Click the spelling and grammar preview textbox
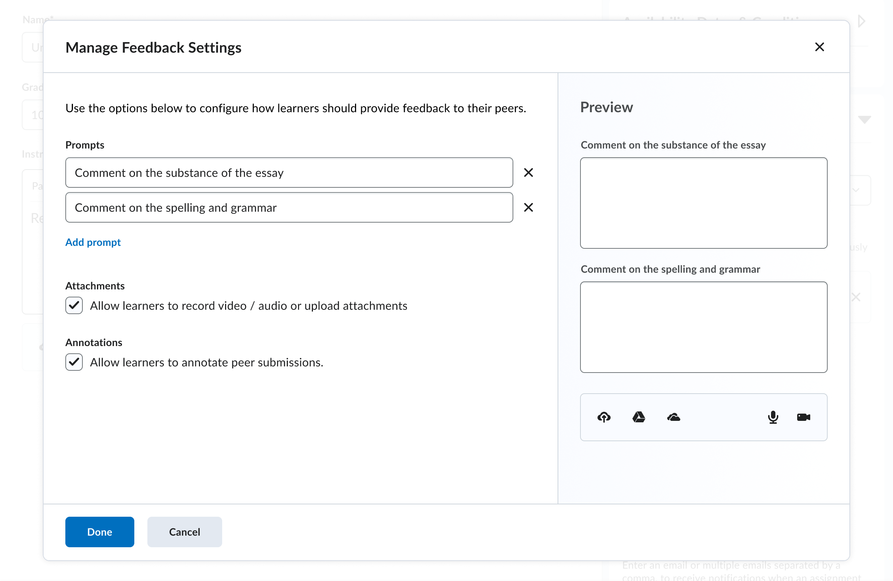 click(x=704, y=327)
